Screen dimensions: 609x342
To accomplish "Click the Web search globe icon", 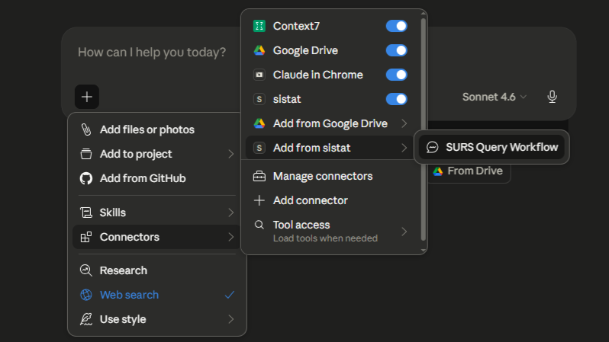I will [x=86, y=295].
